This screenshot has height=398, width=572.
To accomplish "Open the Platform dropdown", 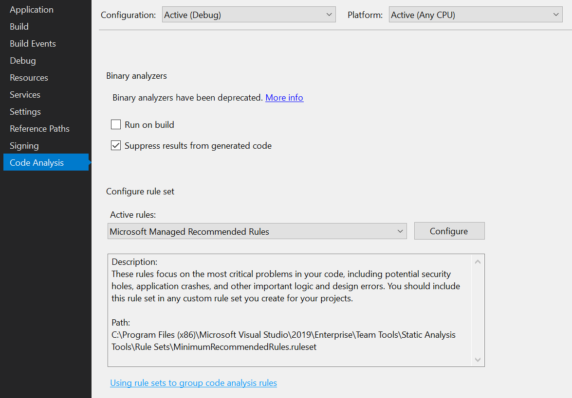I will (x=475, y=14).
